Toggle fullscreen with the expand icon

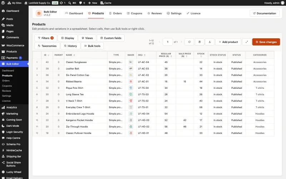click(247, 42)
